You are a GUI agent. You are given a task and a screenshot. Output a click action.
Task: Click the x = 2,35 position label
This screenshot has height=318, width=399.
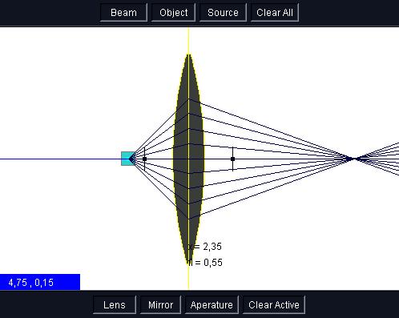[x=205, y=247]
